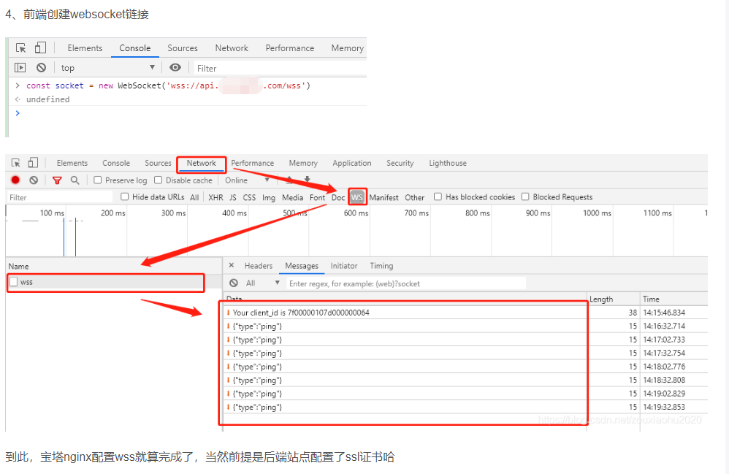This screenshot has width=729, height=474.
Task: Open the Lighthouse panel tab
Action: point(447,164)
